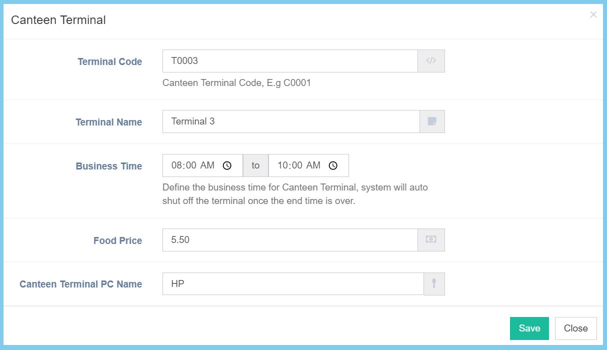Viewport: 607px width, 350px height.
Task: Click the Business Time label
Action: (109, 166)
